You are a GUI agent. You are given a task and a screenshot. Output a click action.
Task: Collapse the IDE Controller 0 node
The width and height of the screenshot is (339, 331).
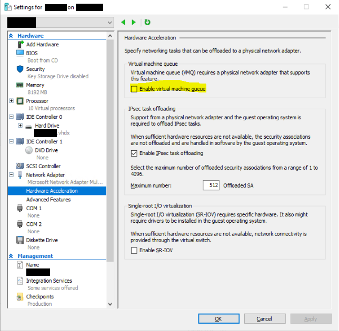tap(12, 117)
